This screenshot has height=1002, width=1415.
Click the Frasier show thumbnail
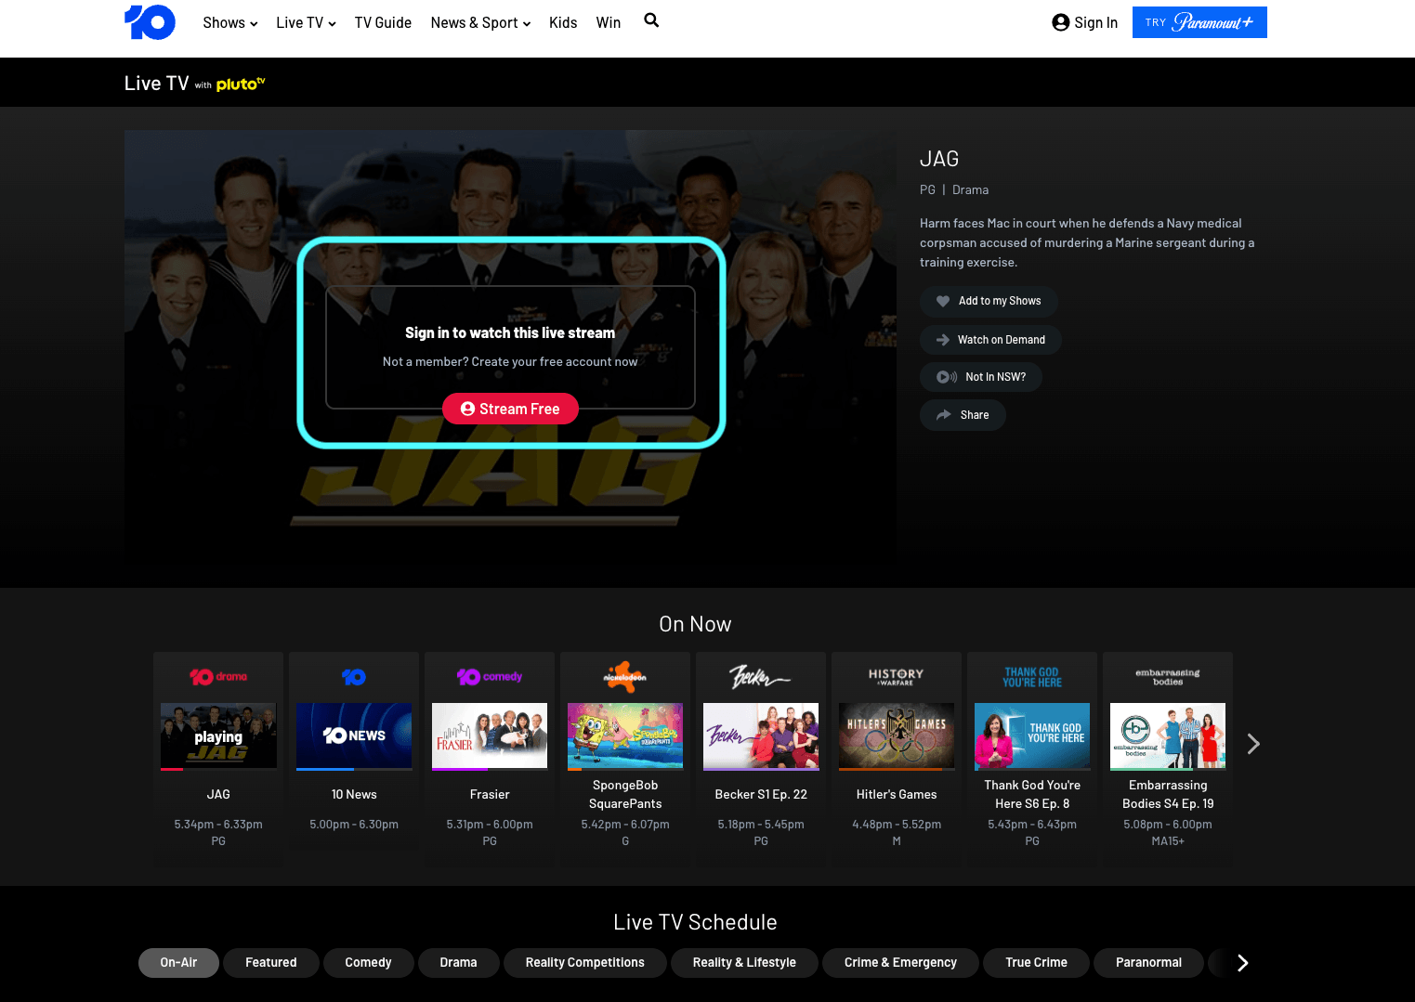[490, 735]
